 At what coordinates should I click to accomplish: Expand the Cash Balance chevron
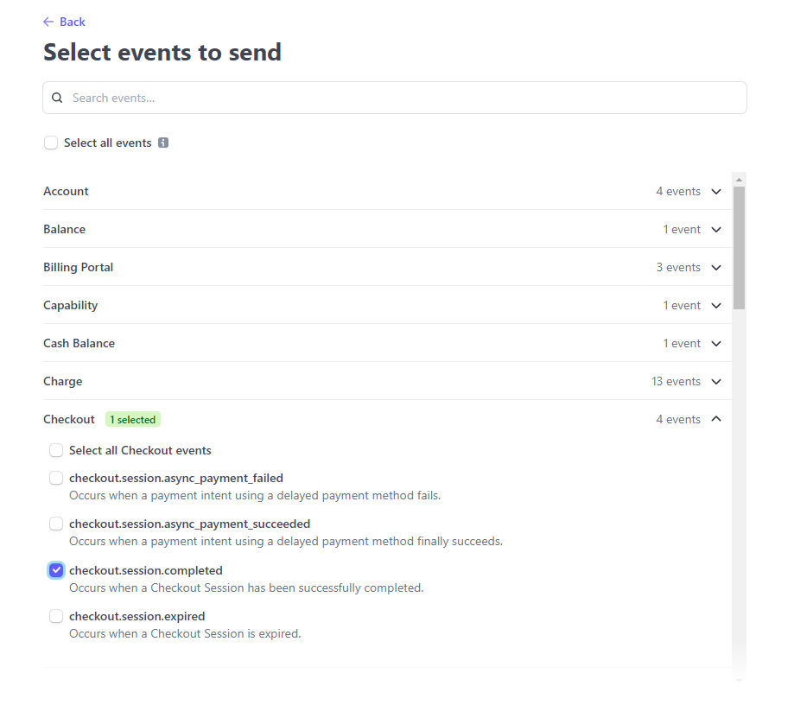(x=715, y=343)
